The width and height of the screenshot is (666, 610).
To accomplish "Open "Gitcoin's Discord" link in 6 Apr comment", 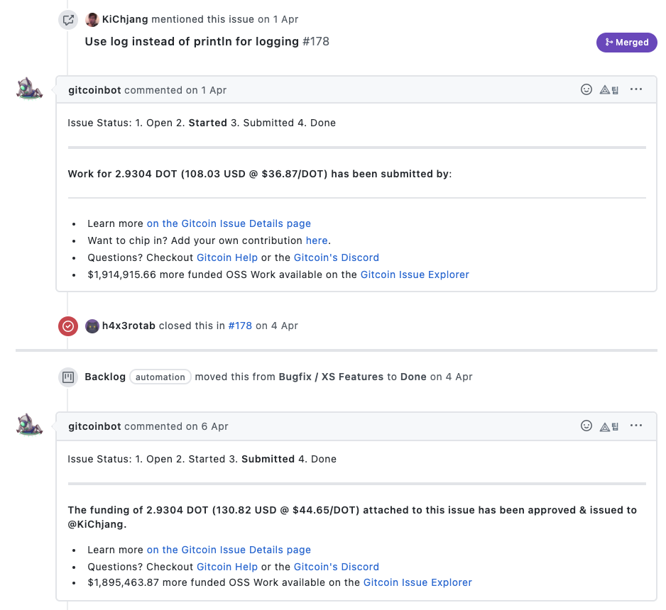I will [x=337, y=567].
